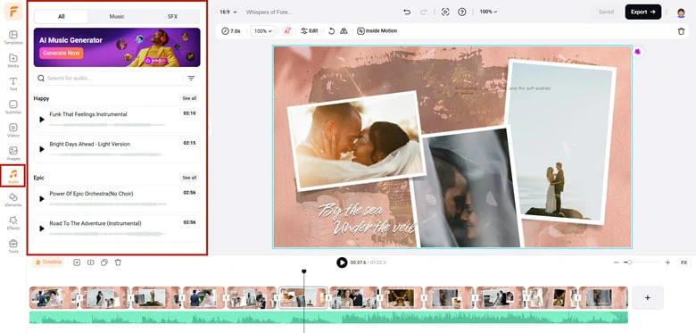Click the green audio track waveform
The height and width of the screenshot is (333, 696).
328,317
